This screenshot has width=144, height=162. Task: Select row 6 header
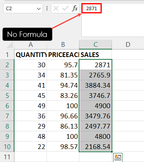(x=7, y=106)
